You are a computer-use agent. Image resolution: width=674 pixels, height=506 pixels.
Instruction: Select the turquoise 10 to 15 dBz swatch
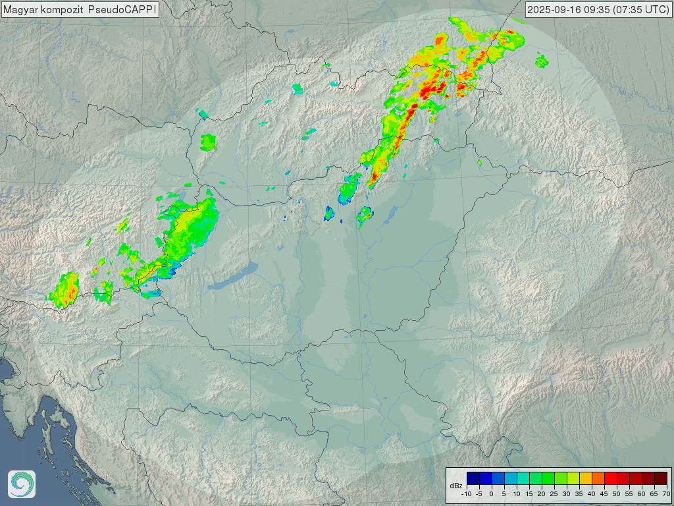[523, 478]
